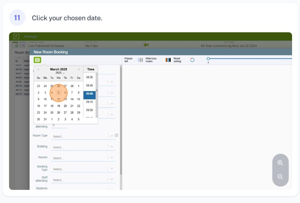Image resolution: width=300 pixels, height=203 pixels.
Task: Open the Room Type dropdown
Action: (112, 136)
